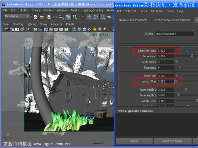
Task: Open the Modify menu
Action: tap(24, 10)
